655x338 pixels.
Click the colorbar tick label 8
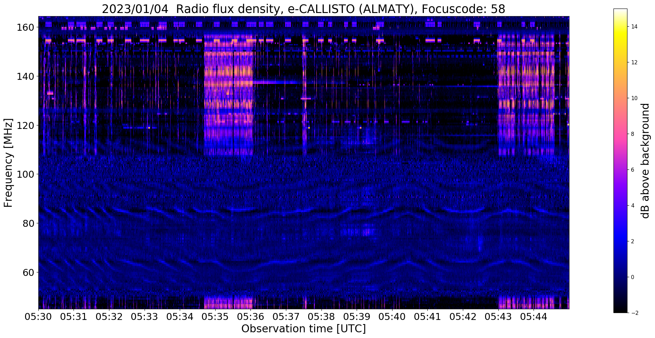(632, 134)
